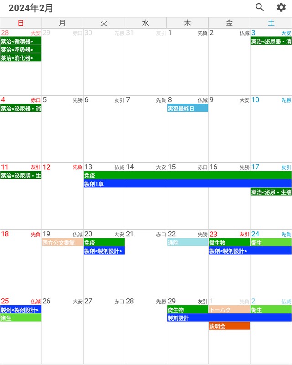Open the multi-day 免疫 event starting February 13
Screen dimensions: 292x365
188,175
